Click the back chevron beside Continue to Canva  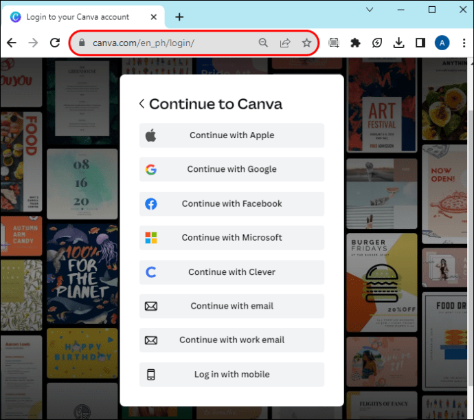click(142, 104)
